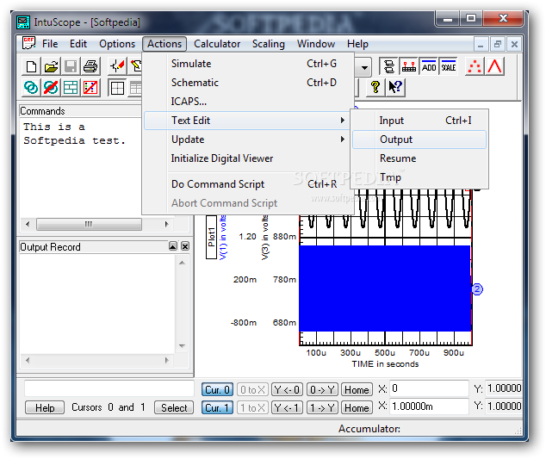Click the Commands panel scroll right arrow
Screen dimensions: 546x459
click(x=167, y=224)
